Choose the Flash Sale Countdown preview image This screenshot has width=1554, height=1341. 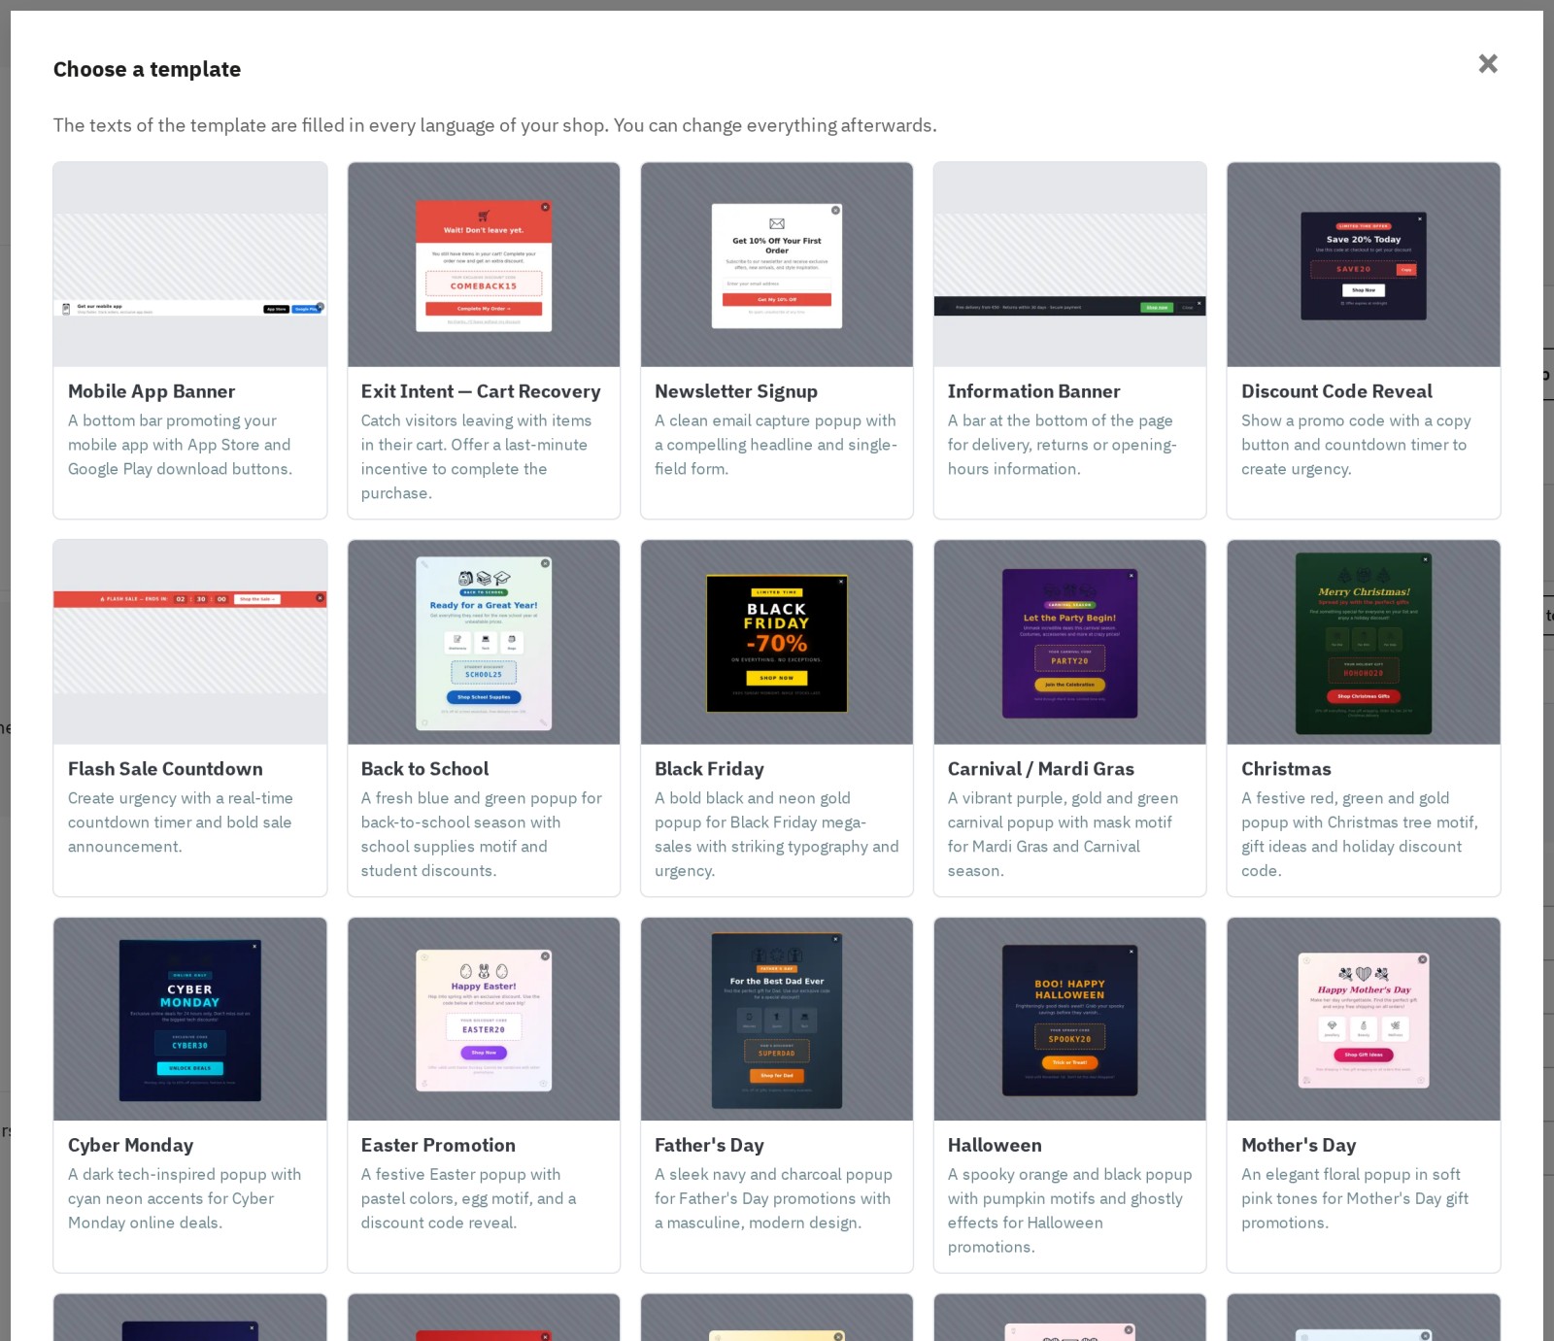tap(190, 642)
